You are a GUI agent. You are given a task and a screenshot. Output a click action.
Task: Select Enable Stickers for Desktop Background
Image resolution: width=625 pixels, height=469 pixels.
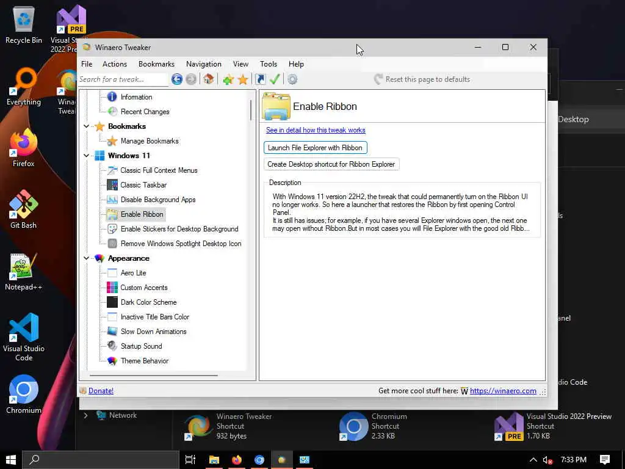click(x=179, y=229)
